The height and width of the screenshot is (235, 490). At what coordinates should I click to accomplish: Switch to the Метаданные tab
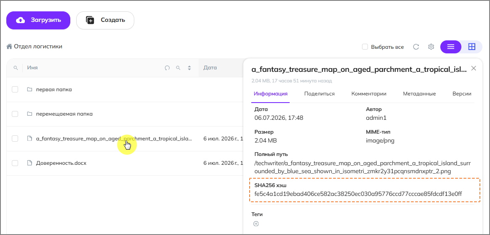pos(419,94)
